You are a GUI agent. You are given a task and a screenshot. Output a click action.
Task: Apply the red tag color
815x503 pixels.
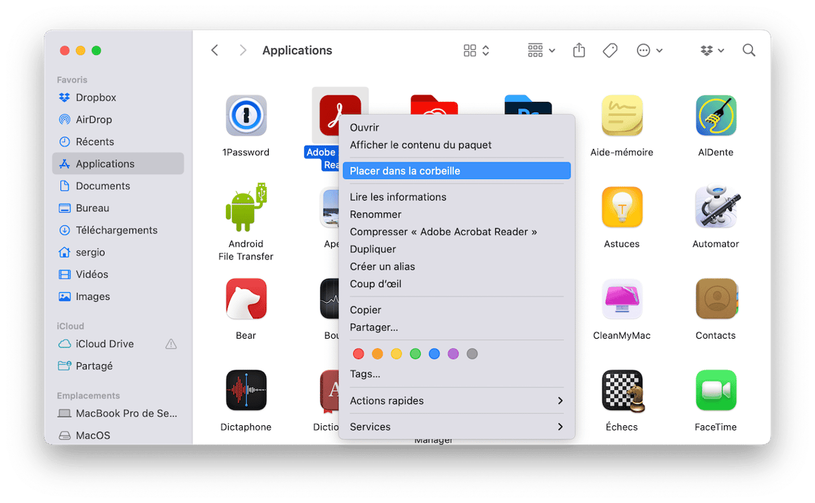click(x=359, y=353)
